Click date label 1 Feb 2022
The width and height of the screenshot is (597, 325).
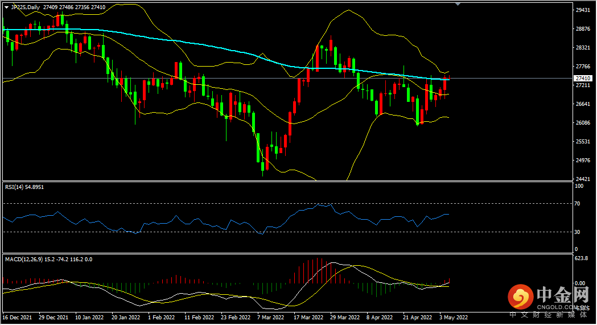pos(162,318)
